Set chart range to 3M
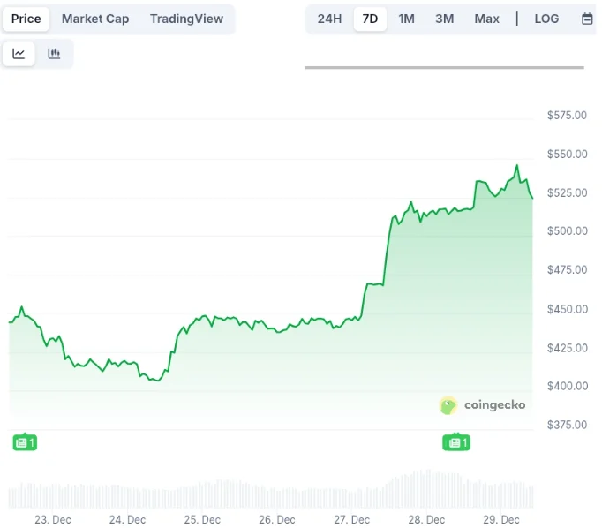Image resolution: width=602 pixels, height=528 pixels. click(x=445, y=19)
